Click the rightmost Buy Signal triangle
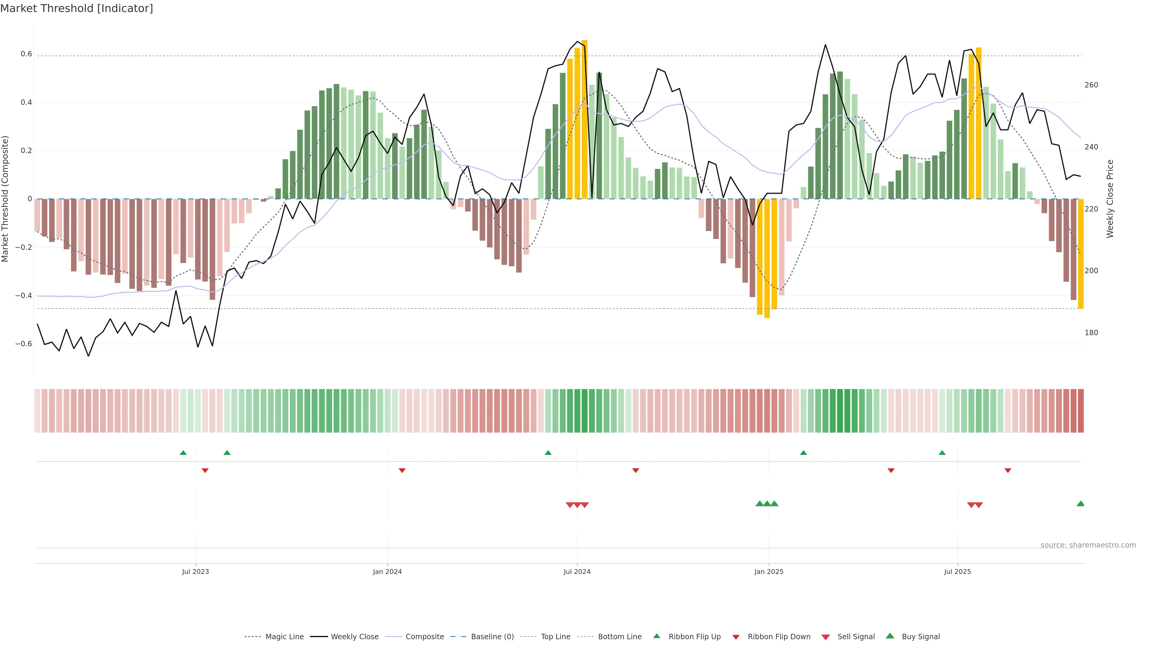Image resolution: width=1151 pixels, height=647 pixels. pos(1080,504)
